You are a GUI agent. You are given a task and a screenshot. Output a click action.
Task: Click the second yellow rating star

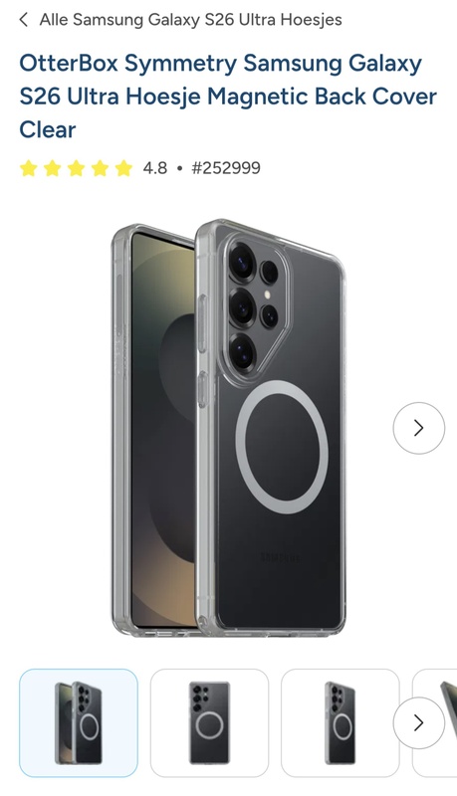(53, 168)
